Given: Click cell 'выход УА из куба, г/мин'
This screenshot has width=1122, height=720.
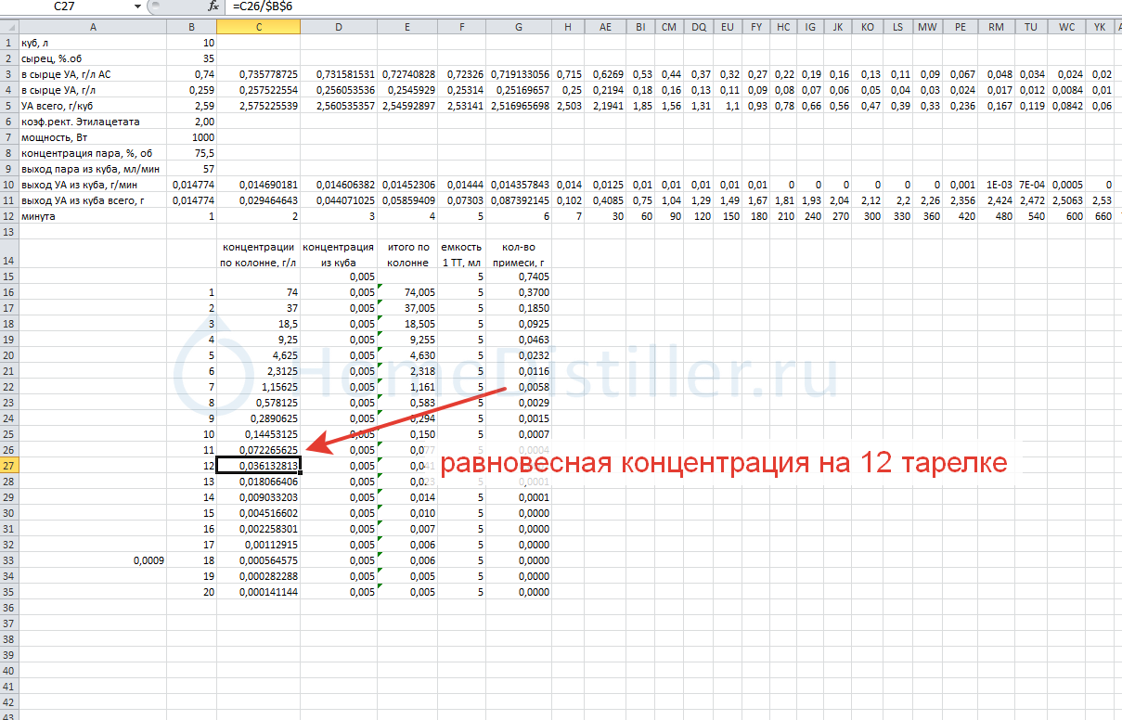Looking at the screenshot, I should click(92, 185).
